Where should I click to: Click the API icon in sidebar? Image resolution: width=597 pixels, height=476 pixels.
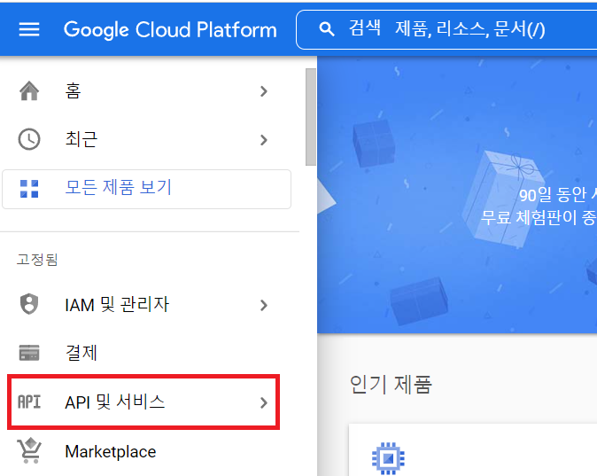click(29, 402)
